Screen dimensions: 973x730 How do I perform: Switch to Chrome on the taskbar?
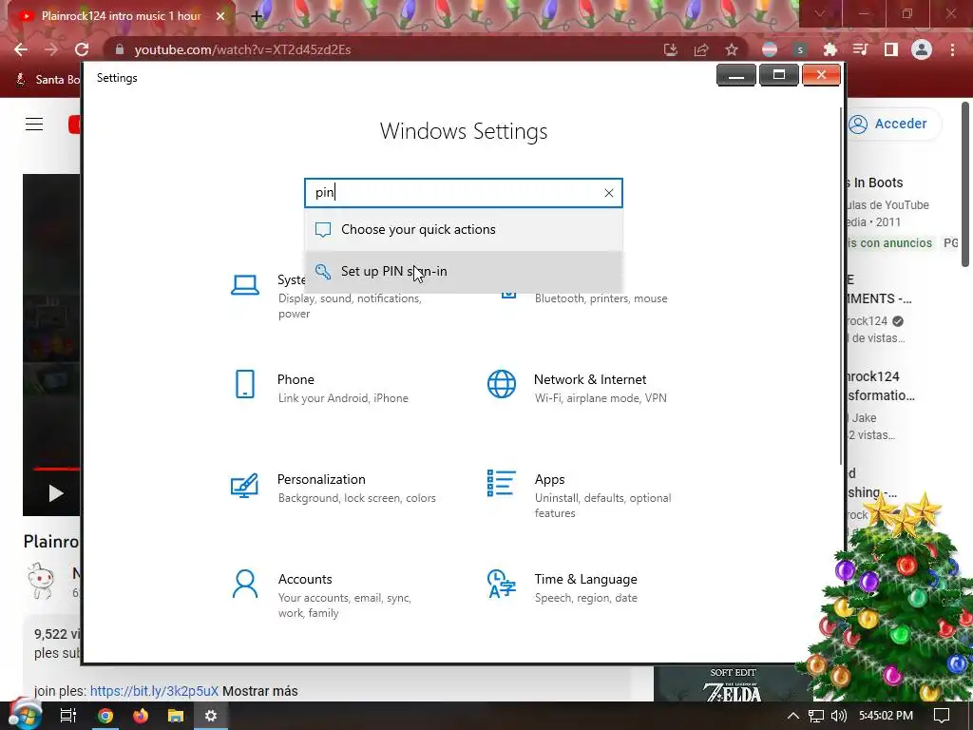[x=105, y=716]
